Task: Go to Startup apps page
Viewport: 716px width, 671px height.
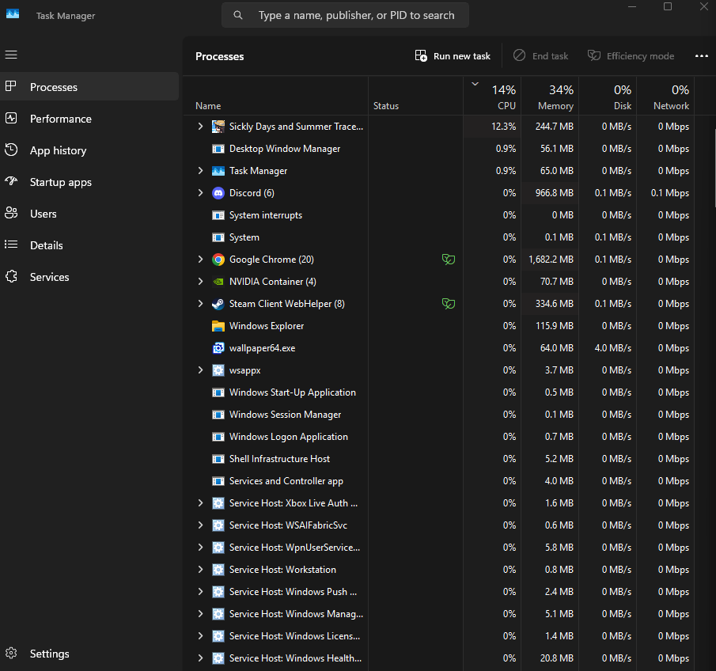Action: [89, 182]
